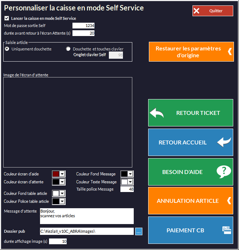Click the Mot de passe sortie Self field
Image resolution: width=239 pixels, height=250 pixels.
click(x=84, y=26)
